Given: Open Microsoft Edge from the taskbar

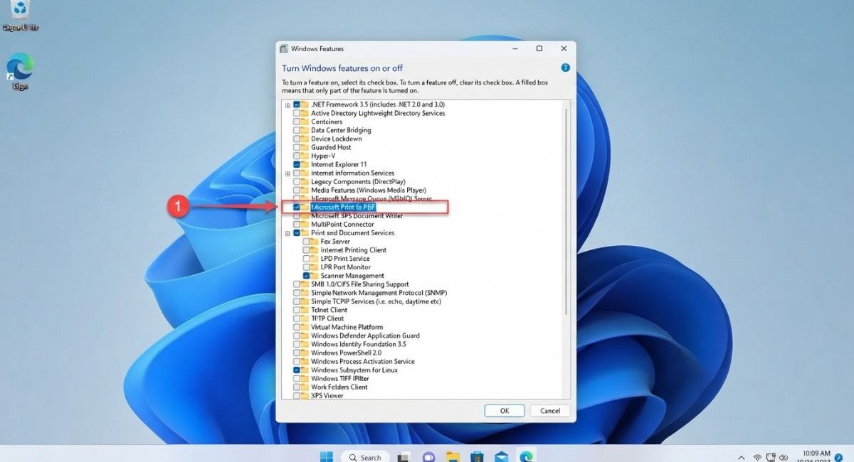Looking at the screenshot, I should 526,456.
